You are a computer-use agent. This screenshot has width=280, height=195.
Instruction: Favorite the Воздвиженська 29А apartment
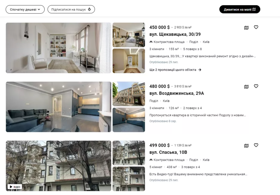[256, 86]
